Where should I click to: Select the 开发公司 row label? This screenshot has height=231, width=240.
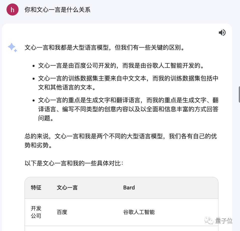pyautogui.click(x=36, y=212)
